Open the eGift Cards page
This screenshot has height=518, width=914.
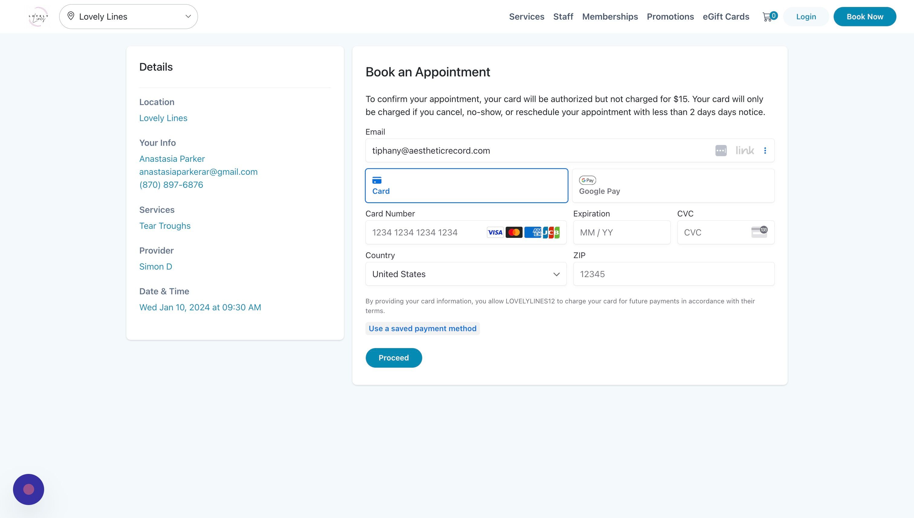coord(726,17)
